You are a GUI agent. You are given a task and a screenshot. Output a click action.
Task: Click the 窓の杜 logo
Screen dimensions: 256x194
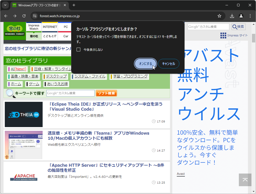[14, 31]
